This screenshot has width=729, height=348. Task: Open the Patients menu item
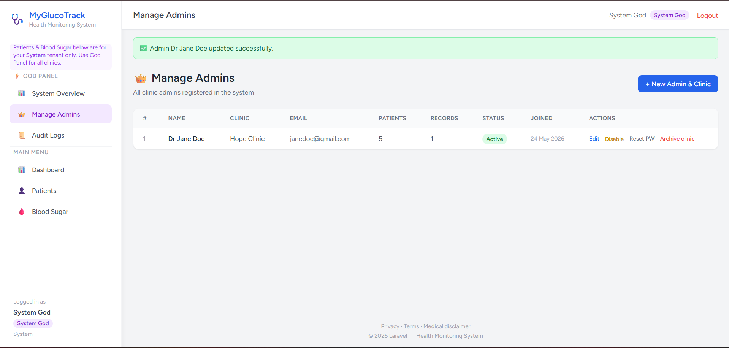pyautogui.click(x=60, y=191)
